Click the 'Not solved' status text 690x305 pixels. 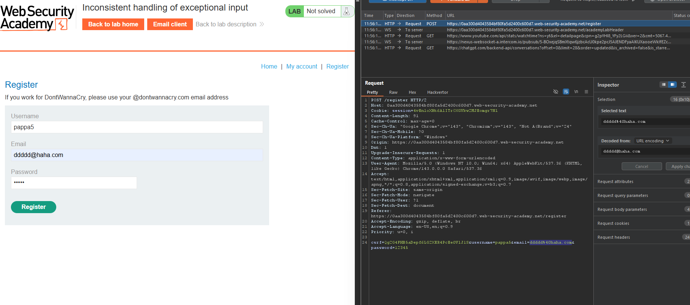(321, 11)
